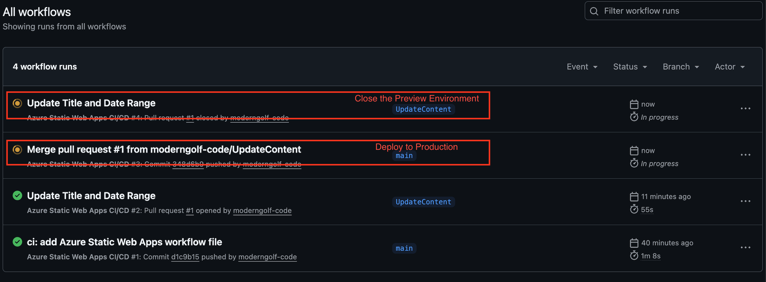Open the Branch filter dropdown

tap(681, 67)
